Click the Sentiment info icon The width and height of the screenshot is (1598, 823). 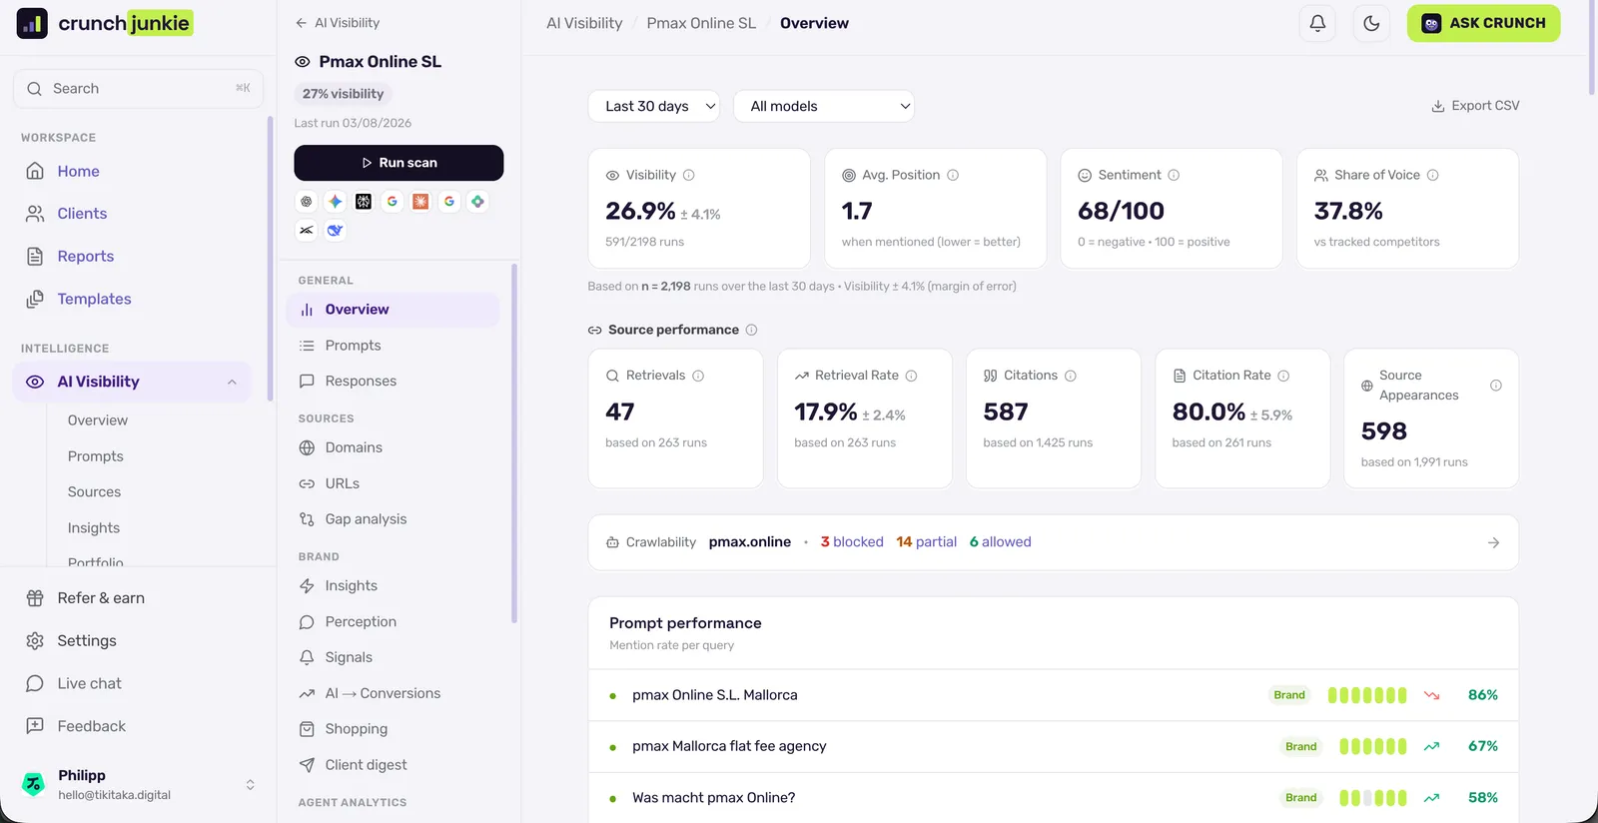tap(1174, 175)
